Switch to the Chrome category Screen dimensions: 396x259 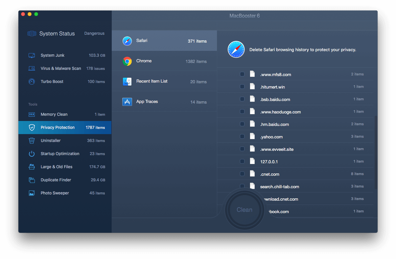click(x=164, y=61)
